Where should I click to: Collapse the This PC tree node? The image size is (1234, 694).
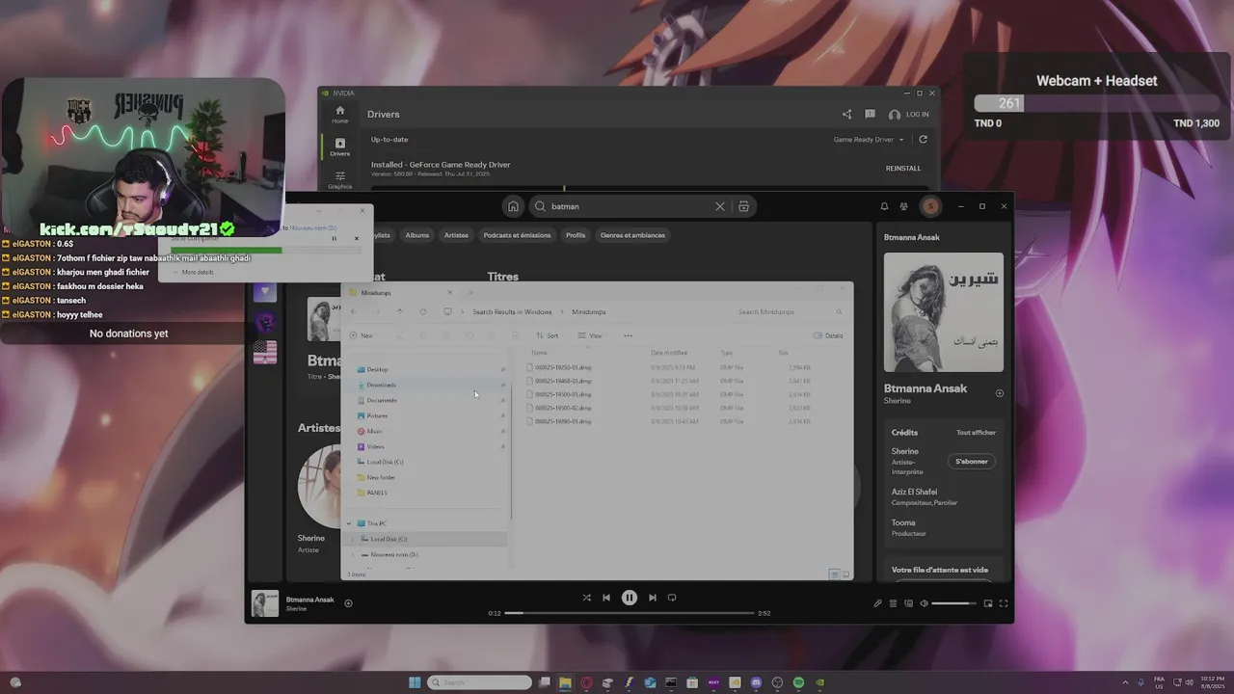point(349,523)
